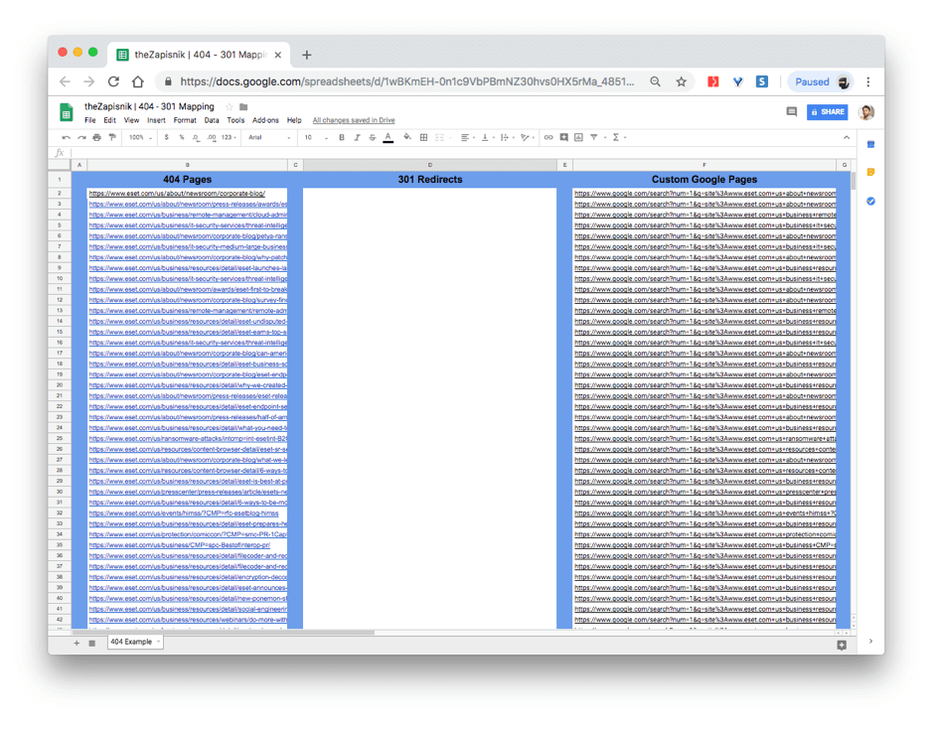Viewport: 937px width, 730px height.
Task: Collapse the menus with toolbar chevron
Action: pyautogui.click(x=847, y=137)
